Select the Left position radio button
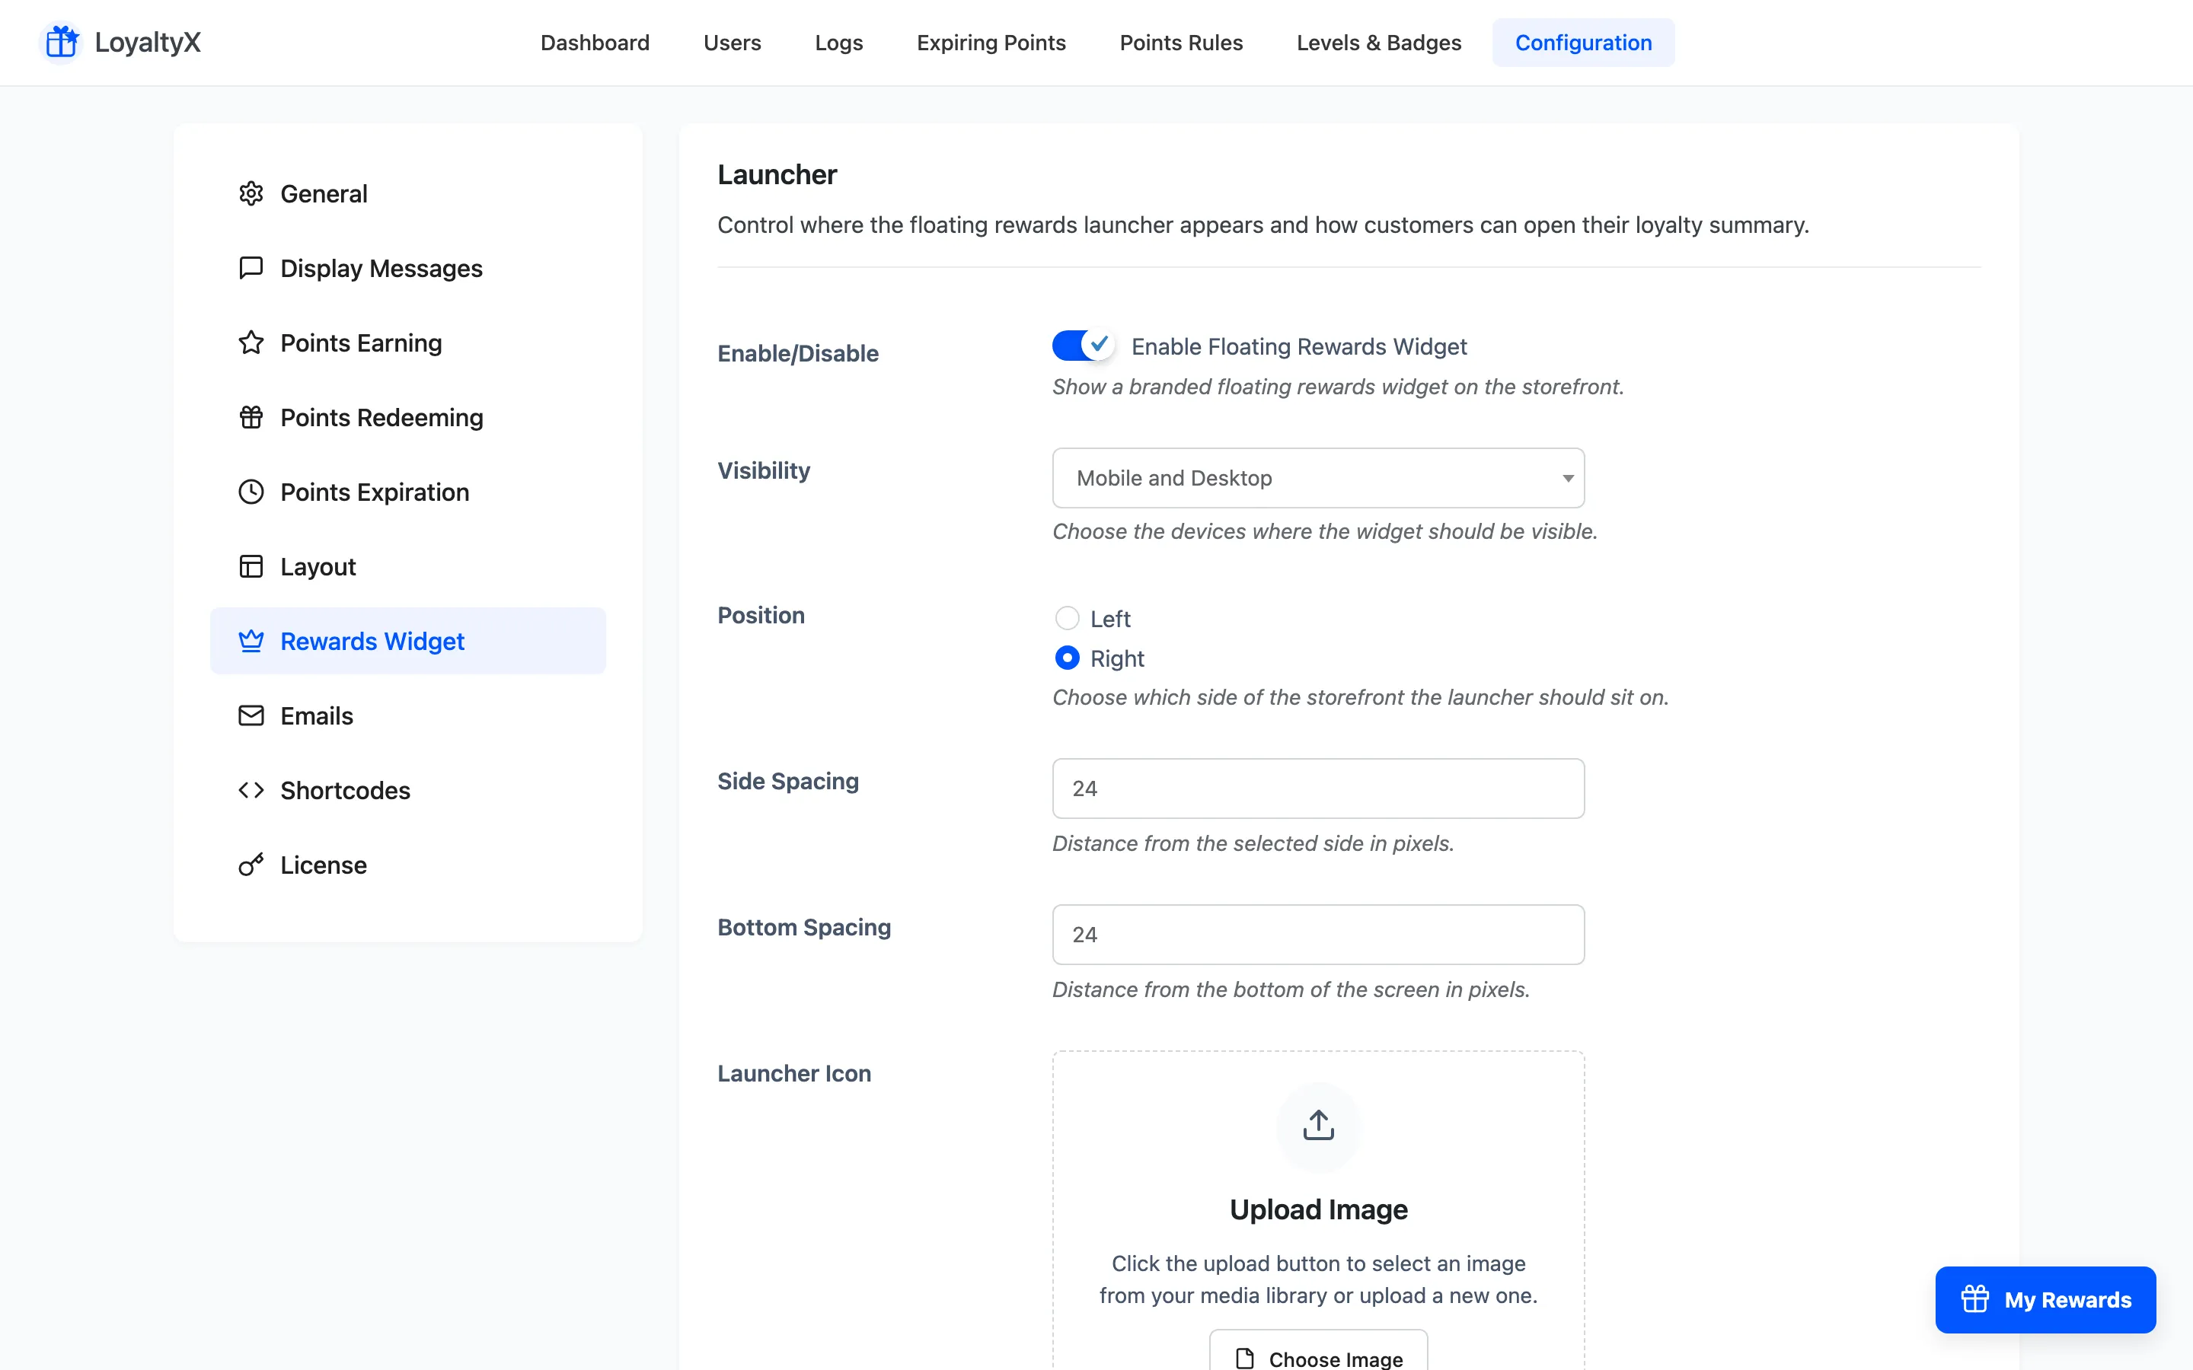Screen dimensions: 2193x1370 click(x=1068, y=618)
